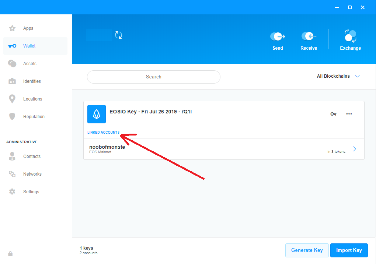This screenshot has width=376, height=264.
Task: Click the '2 accounts' summary text
Action: (x=88, y=253)
